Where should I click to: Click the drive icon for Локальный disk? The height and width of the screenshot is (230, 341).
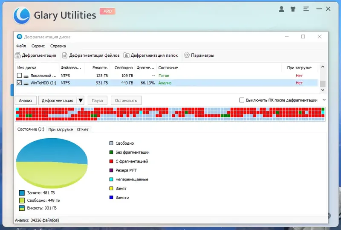(x=26, y=76)
